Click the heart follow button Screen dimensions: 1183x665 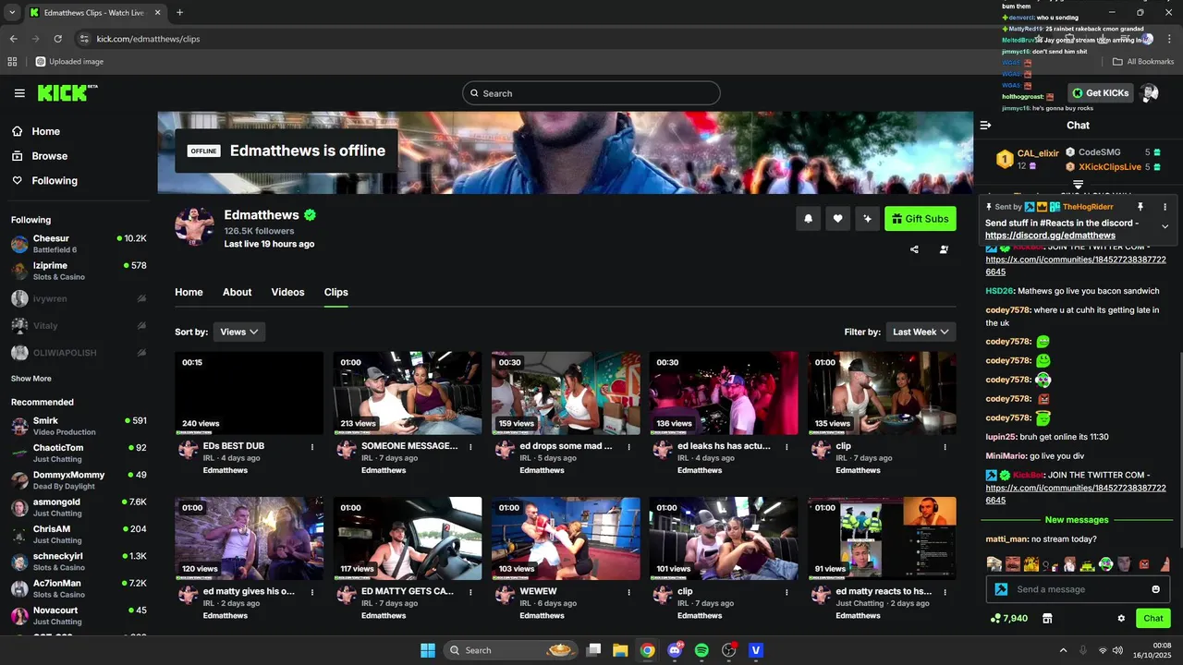(837, 219)
